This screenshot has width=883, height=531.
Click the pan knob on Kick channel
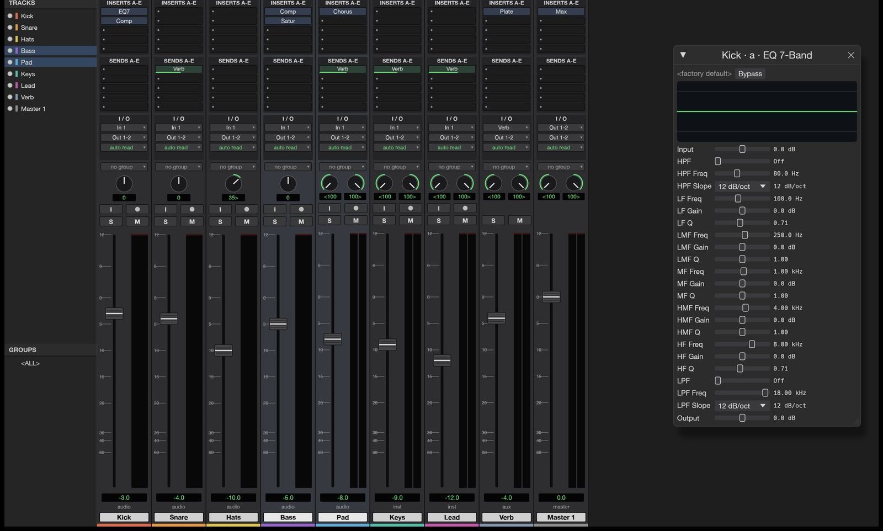pos(124,183)
